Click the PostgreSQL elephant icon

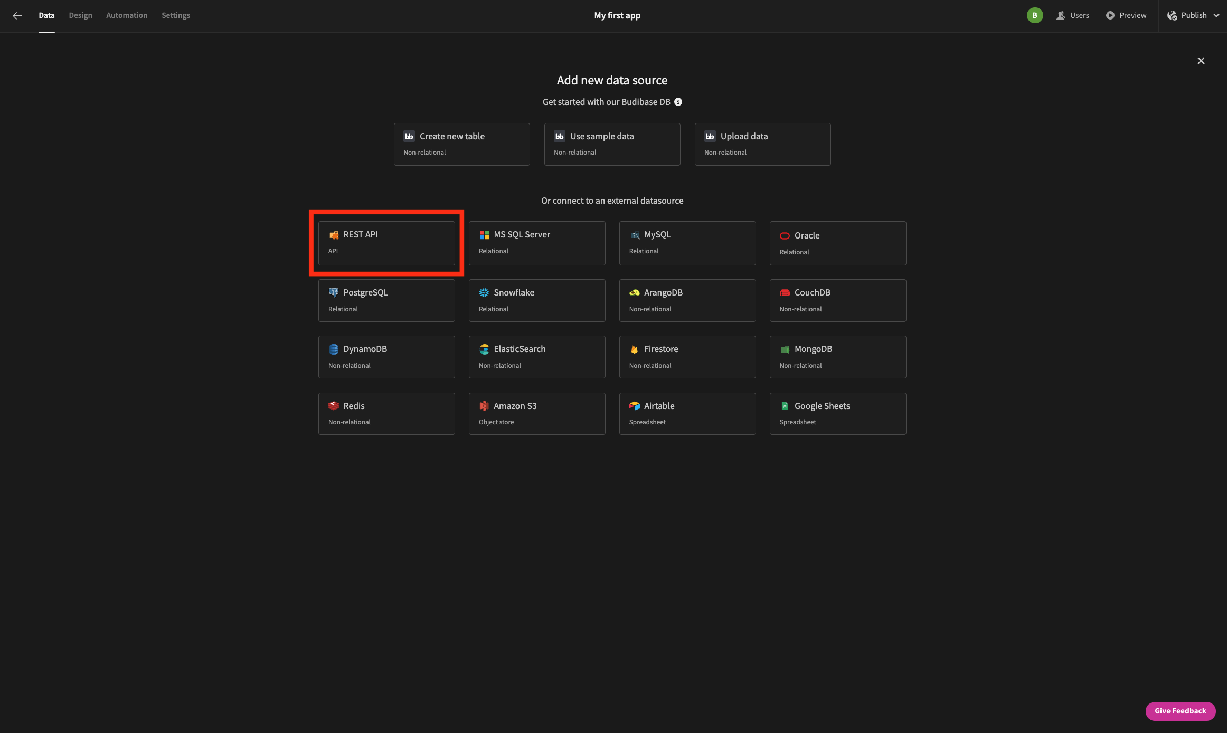coord(333,292)
